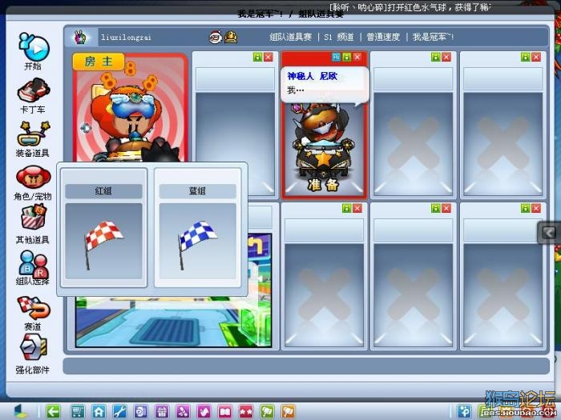
Task: Click the 准备 ready label
Action: click(323, 185)
